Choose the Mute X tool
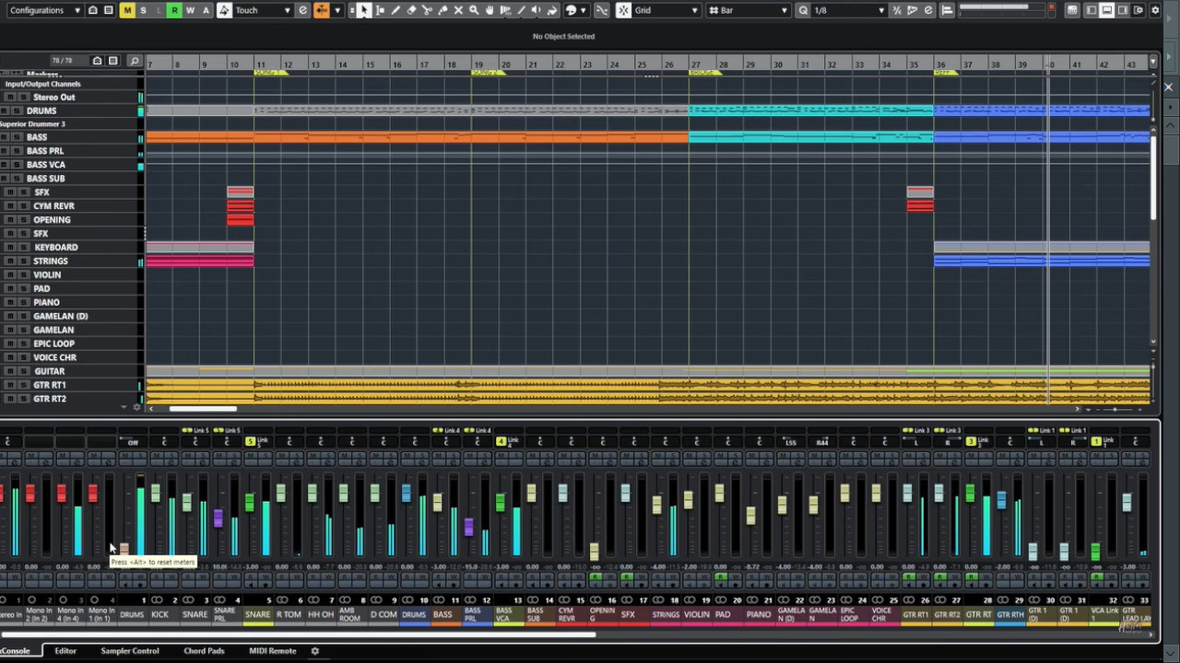This screenshot has width=1180, height=663. tap(458, 10)
